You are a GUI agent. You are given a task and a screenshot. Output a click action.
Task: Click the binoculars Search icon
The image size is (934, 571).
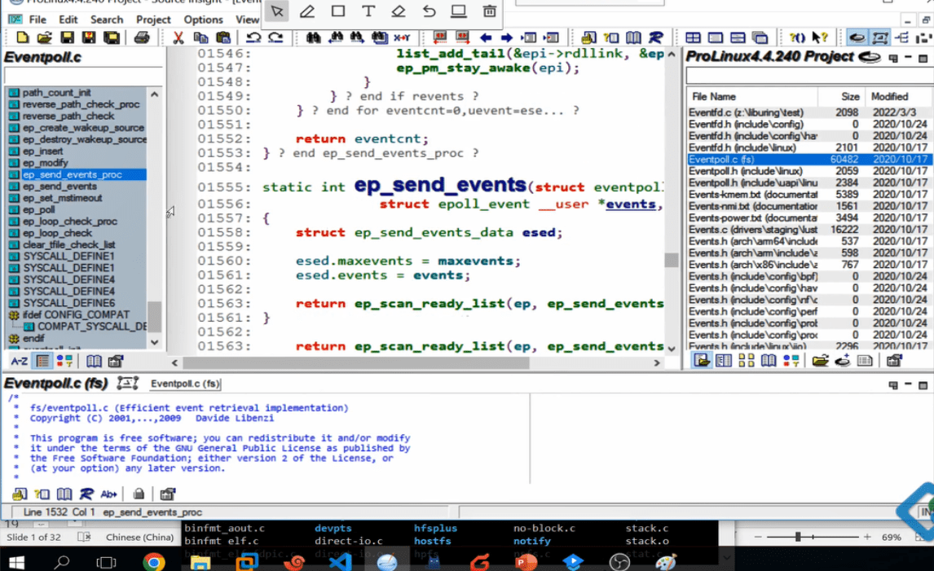pyautogui.click(x=313, y=37)
